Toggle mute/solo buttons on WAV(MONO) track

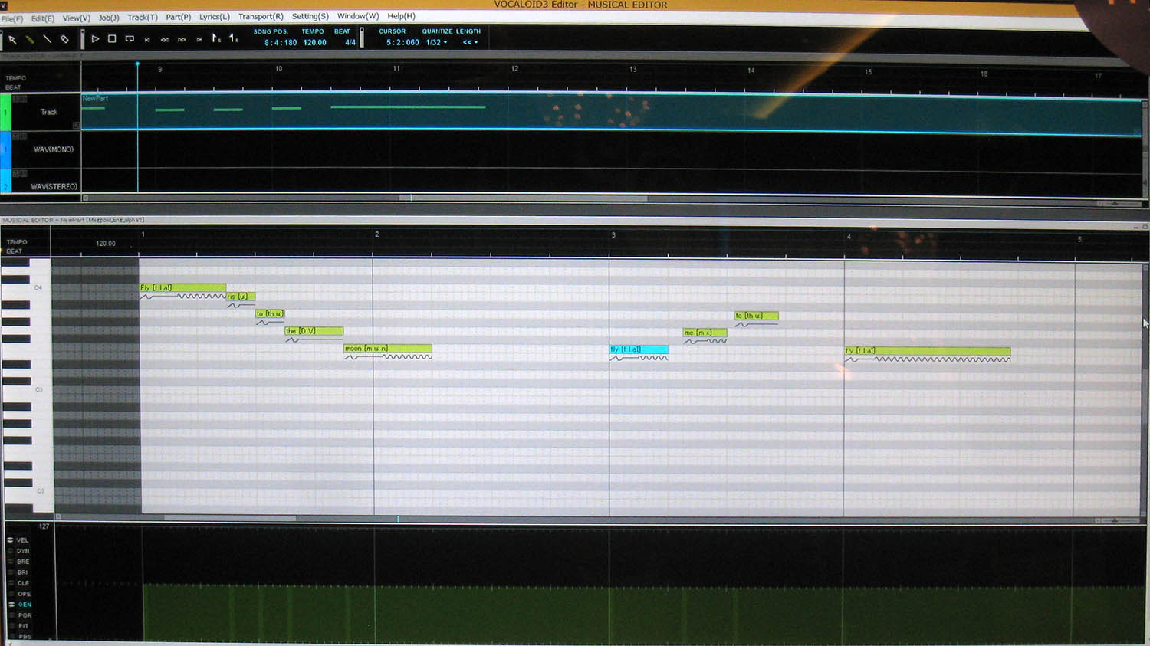point(19,136)
